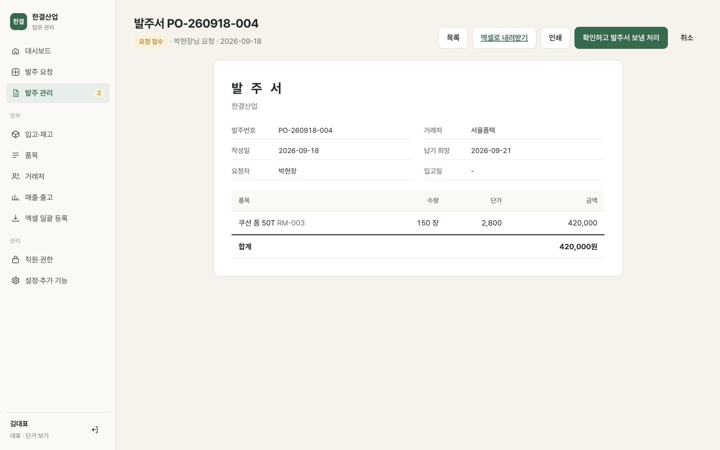This screenshot has height=450, width=720.
Task: Click the 김대표 user name
Action: (x=19, y=424)
